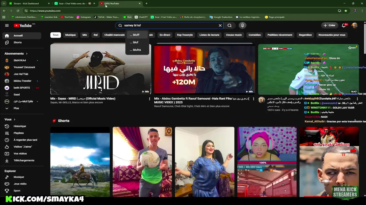Open the notifications bell
This screenshot has height=205, width=366.
pyautogui.click(x=344, y=25)
